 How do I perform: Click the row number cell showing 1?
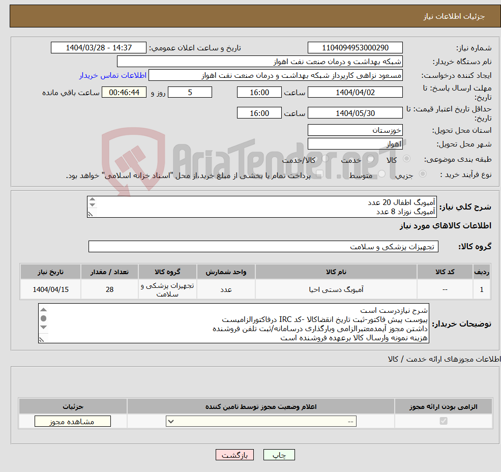click(x=482, y=289)
